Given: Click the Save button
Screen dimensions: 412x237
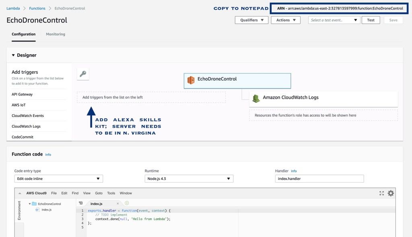Looking at the screenshot, I should (393, 20).
